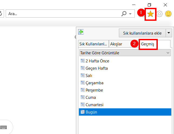This screenshot has height=134, width=174.
Task: Open the Favorites star icon
Action: click(150, 14)
